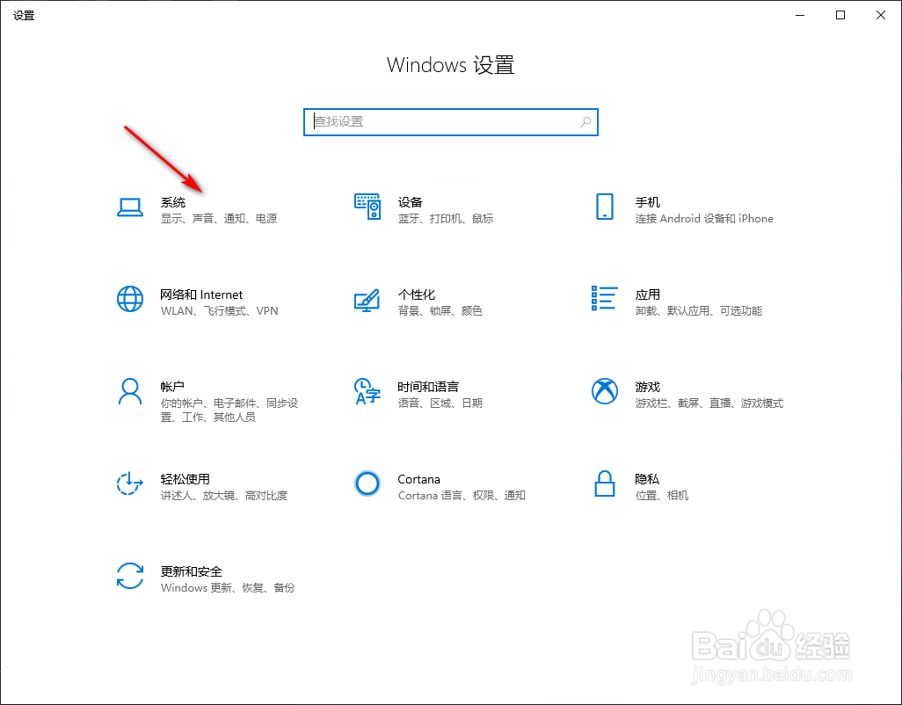This screenshot has height=705, width=902.
Task: Click the text 游戏栏、截屏、直播、游戏模式
Action: coord(709,403)
